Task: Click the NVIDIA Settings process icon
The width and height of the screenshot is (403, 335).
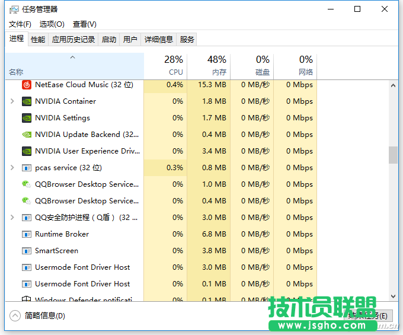Action: (27, 118)
